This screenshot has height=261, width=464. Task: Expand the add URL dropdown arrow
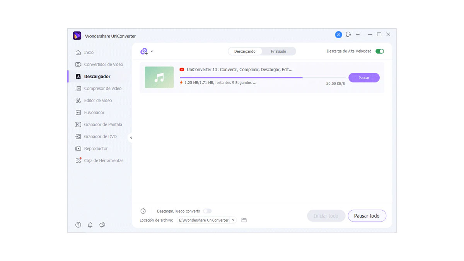point(152,51)
